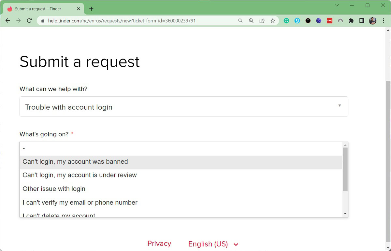Click the dropdown list scroll-down arrow
This screenshot has height=251, width=391.
(345, 214)
